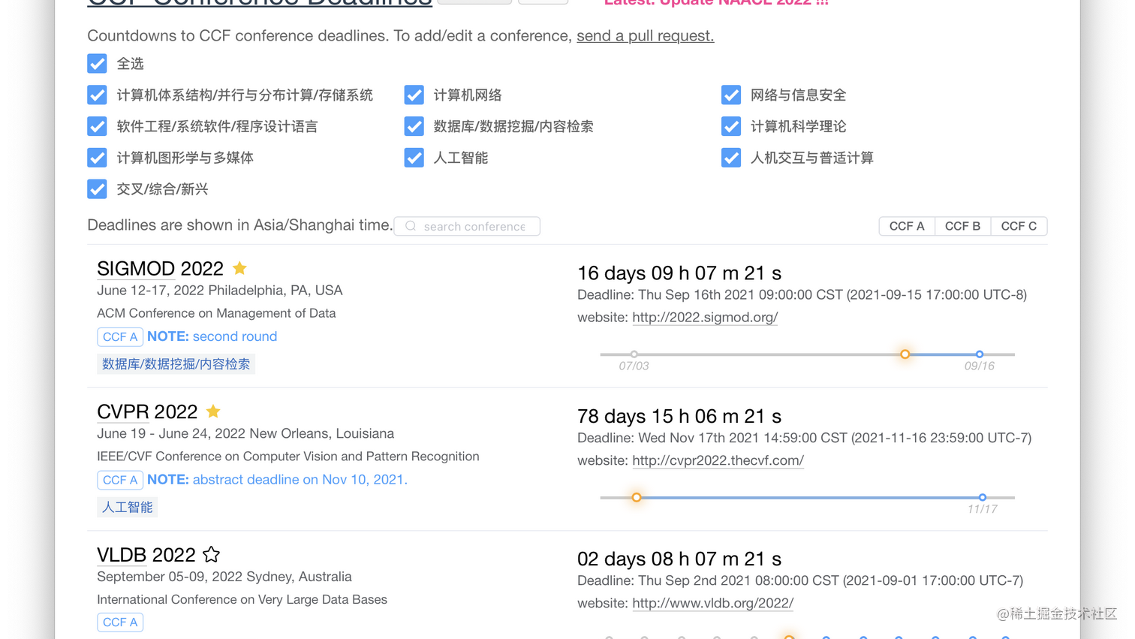Click the star icon next to CVPR 2022
Screen dimensions: 1135x639
pyautogui.click(x=212, y=411)
